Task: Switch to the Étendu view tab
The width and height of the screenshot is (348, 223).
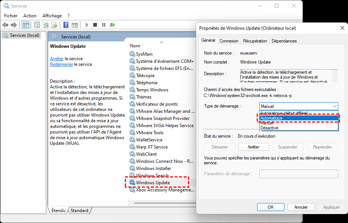Action: [58, 210]
